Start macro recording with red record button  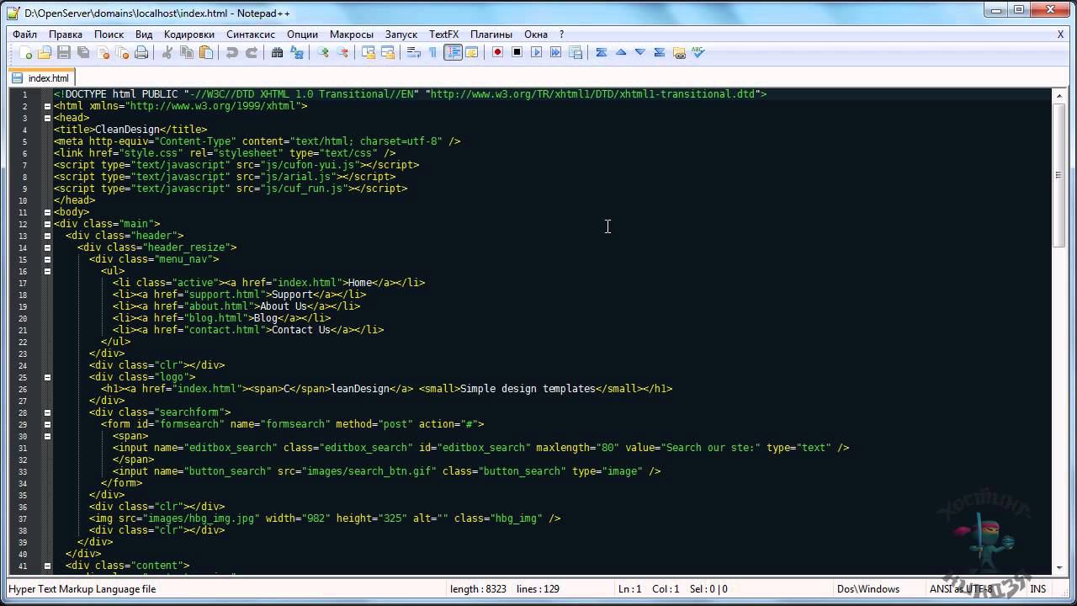[497, 53]
